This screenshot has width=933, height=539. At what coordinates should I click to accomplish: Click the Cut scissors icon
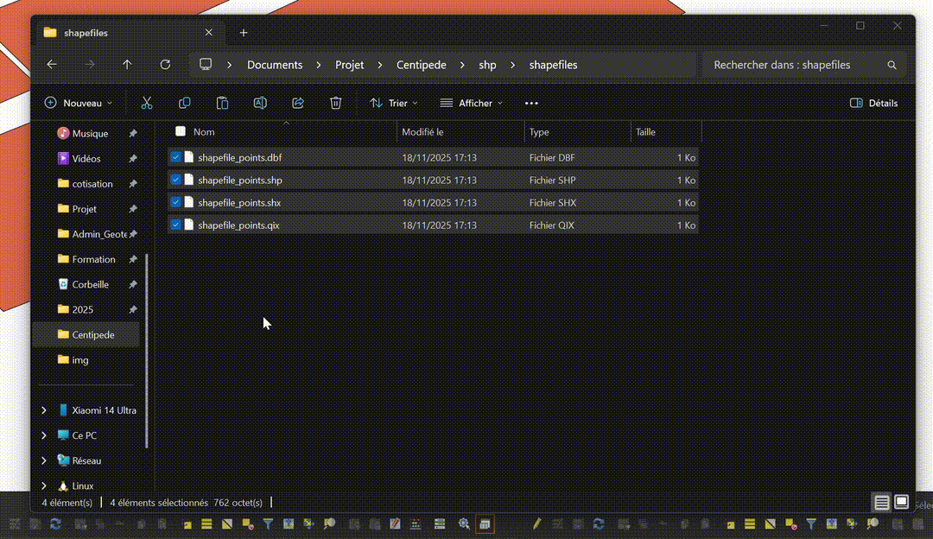(x=147, y=103)
